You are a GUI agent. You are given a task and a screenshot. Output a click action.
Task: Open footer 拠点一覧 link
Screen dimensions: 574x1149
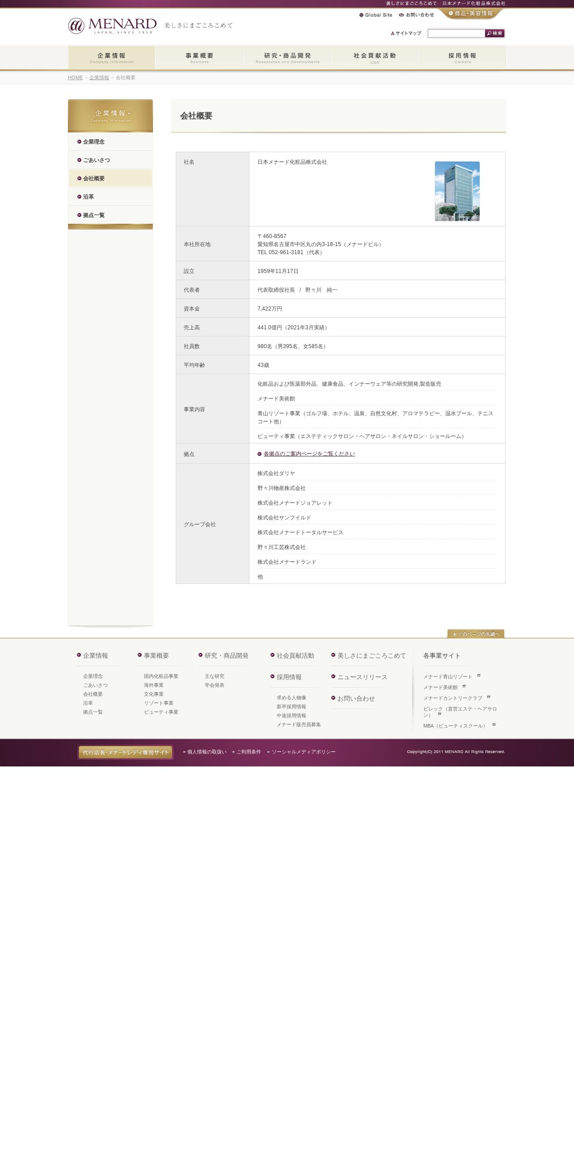point(93,712)
